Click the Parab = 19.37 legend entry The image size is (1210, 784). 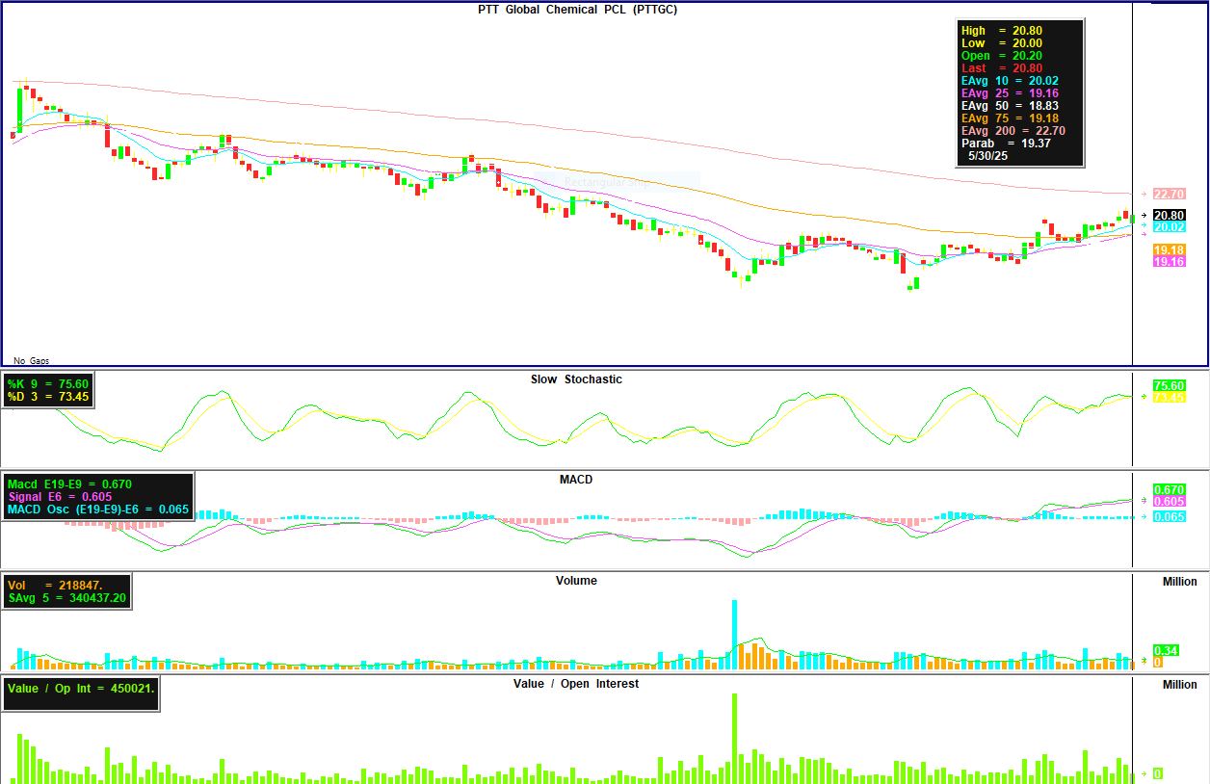[1006, 144]
